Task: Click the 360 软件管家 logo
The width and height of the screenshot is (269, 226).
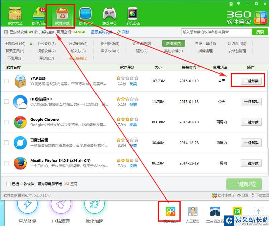Action: pos(246,18)
